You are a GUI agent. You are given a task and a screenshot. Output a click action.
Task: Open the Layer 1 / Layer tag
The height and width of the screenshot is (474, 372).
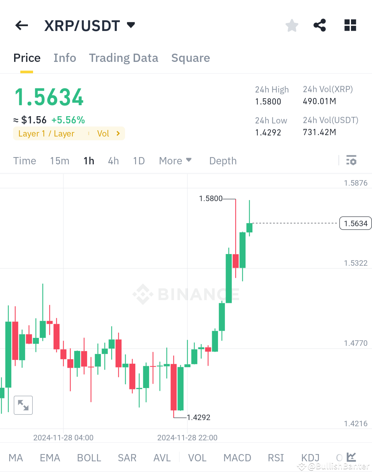click(x=46, y=133)
